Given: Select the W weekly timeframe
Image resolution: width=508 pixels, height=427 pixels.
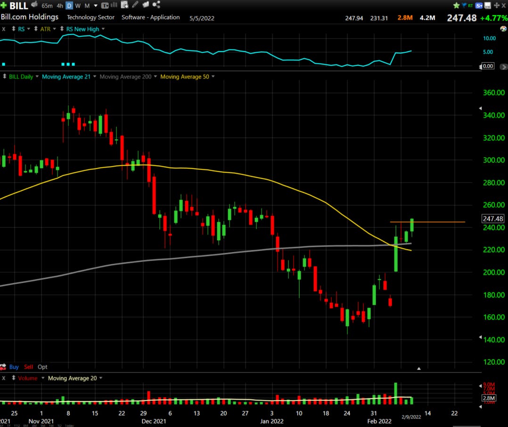Looking at the screenshot, I should (78, 6).
